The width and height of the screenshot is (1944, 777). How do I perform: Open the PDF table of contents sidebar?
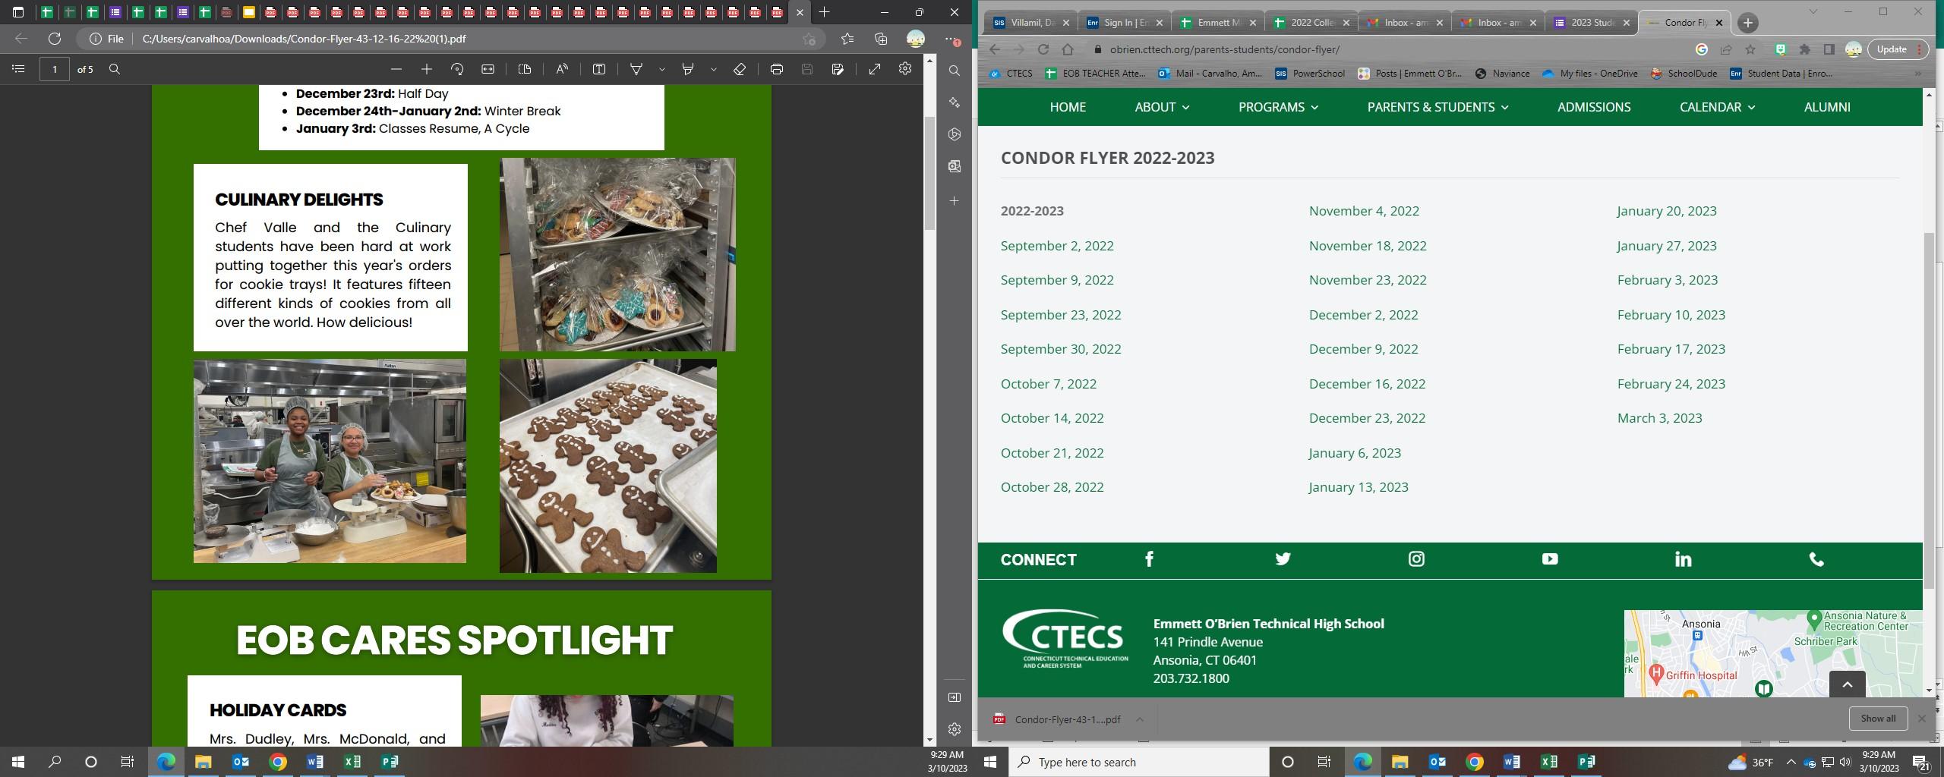18,69
